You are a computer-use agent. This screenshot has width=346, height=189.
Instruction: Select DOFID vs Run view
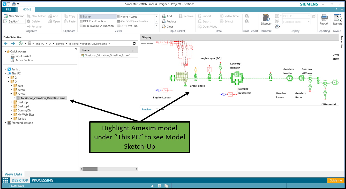click(135, 26)
